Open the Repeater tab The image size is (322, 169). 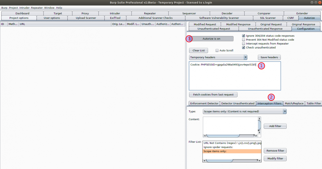[x=150, y=13]
